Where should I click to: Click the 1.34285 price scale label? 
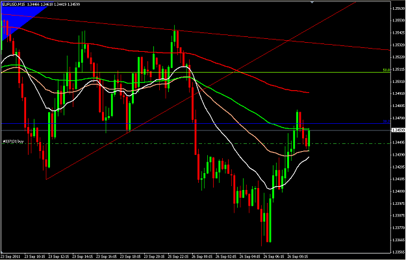[398, 167]
